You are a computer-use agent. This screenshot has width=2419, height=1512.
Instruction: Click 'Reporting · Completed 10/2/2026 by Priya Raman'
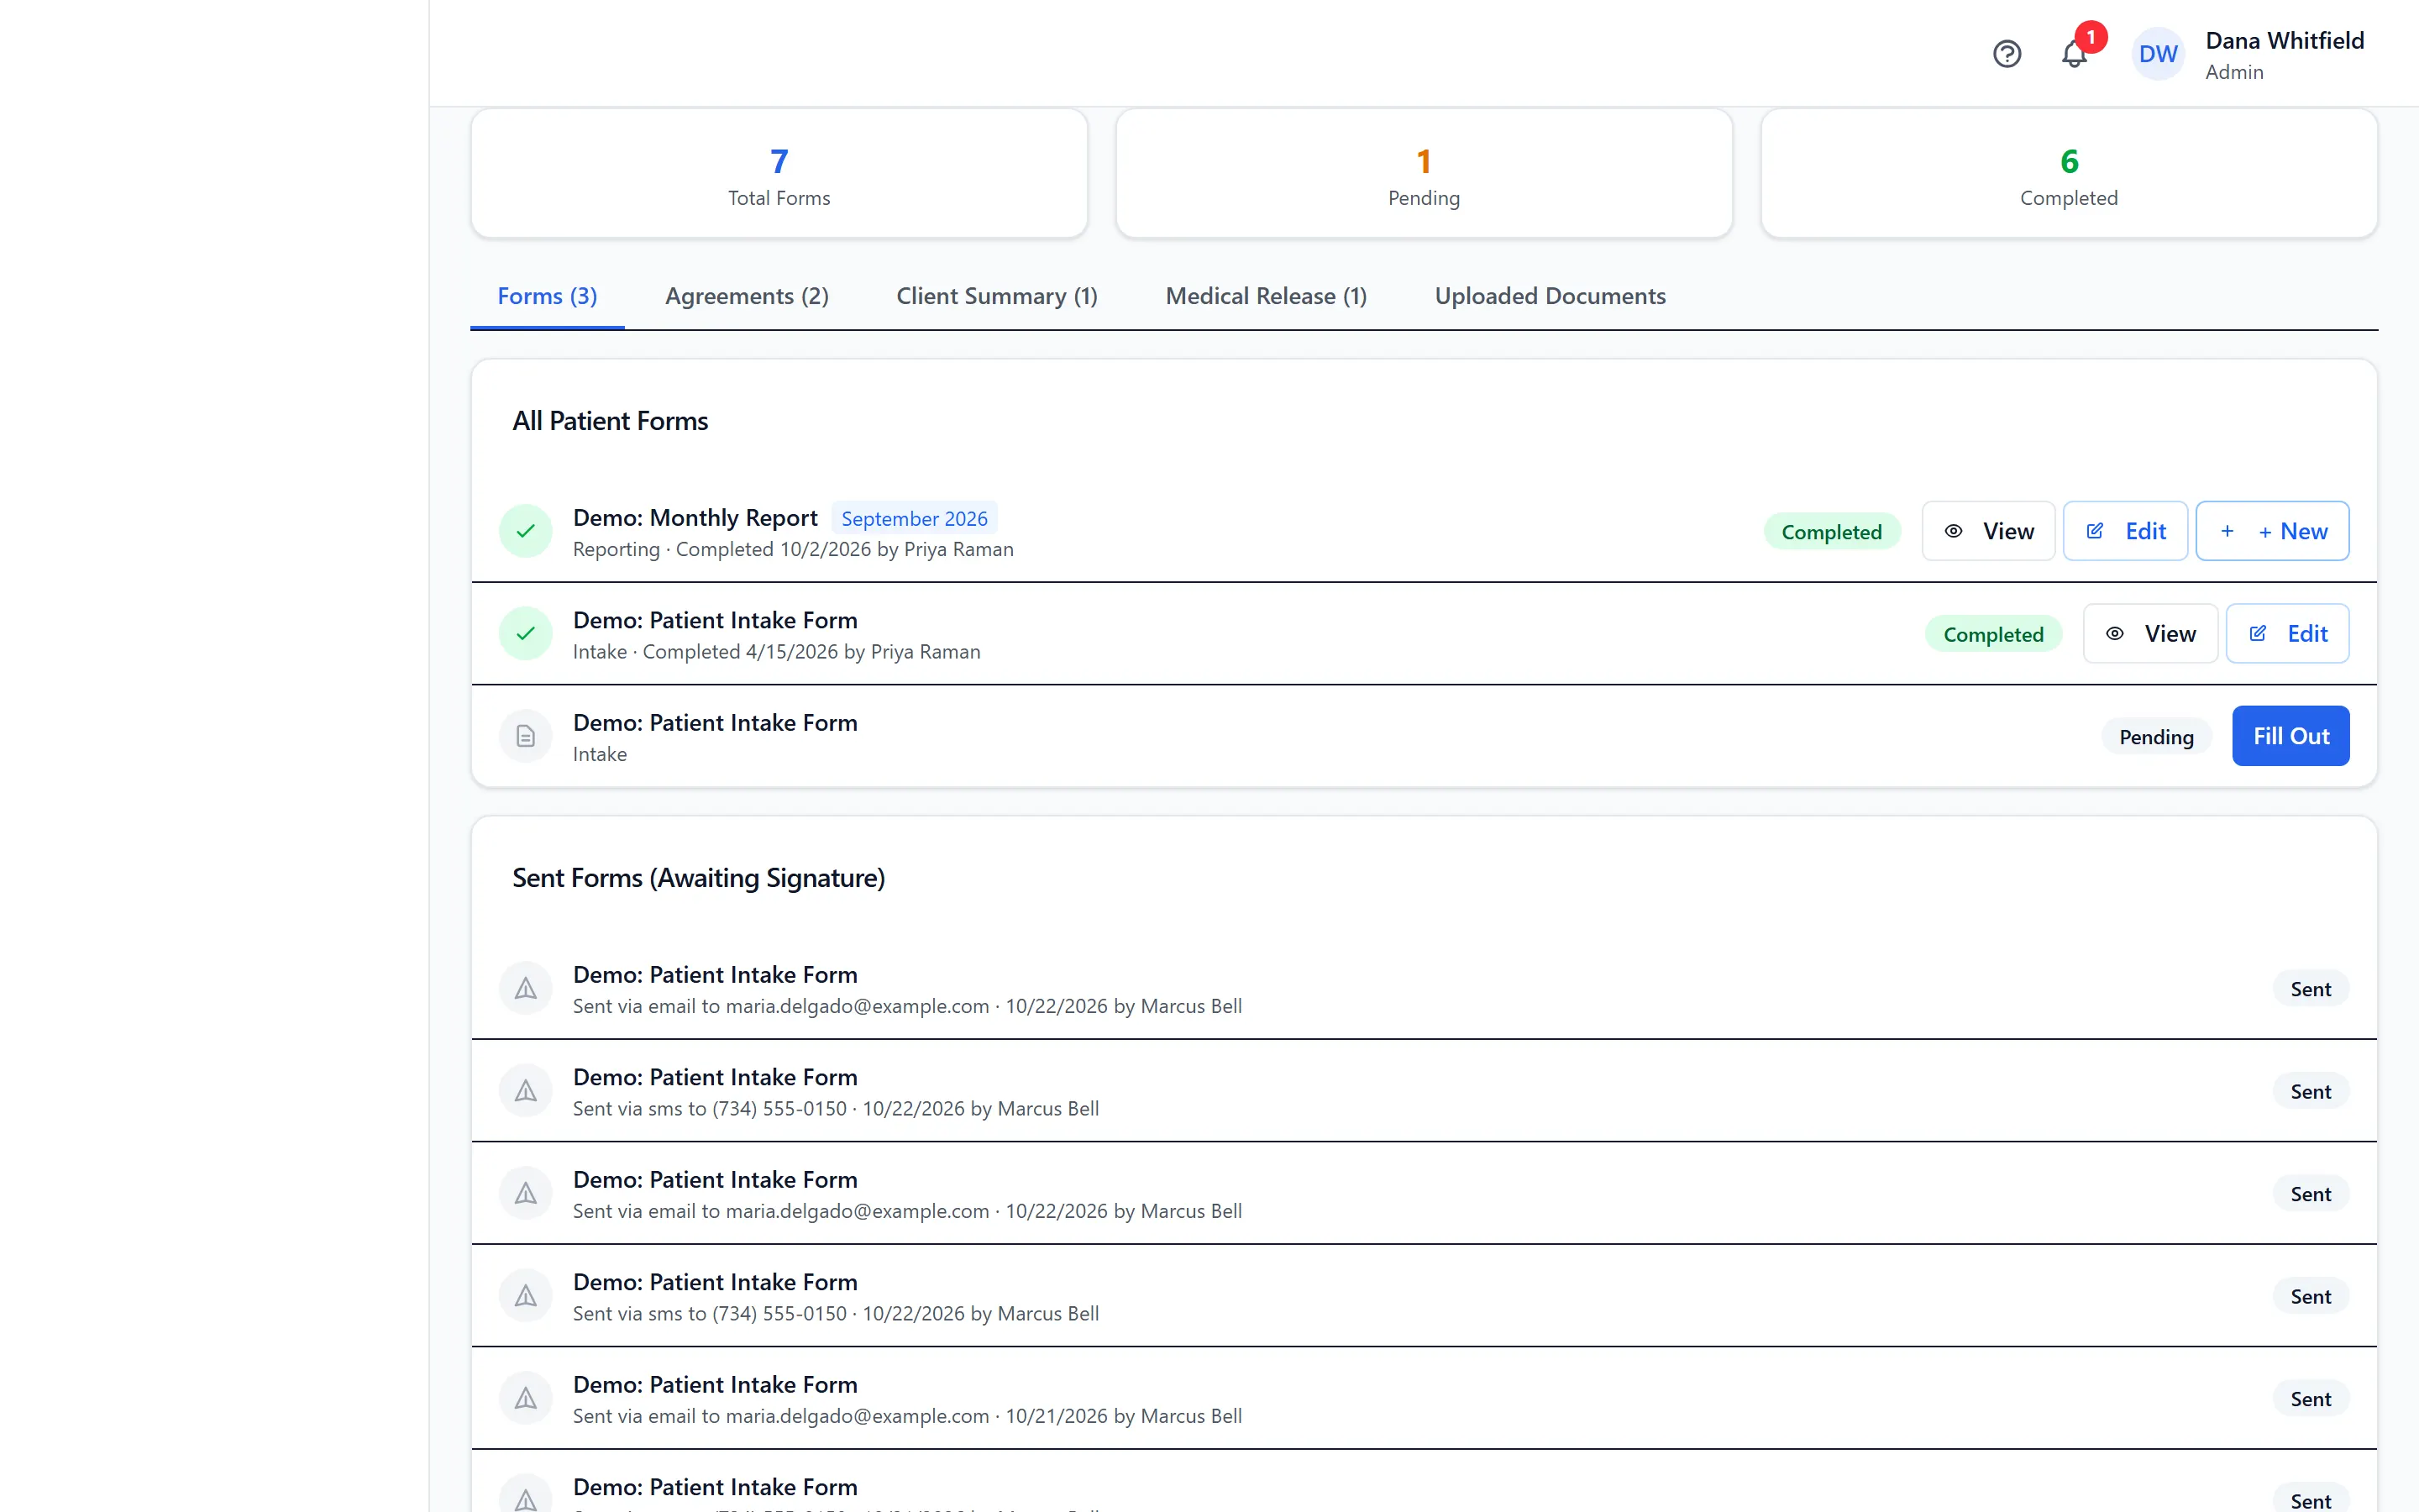point(793,549)
